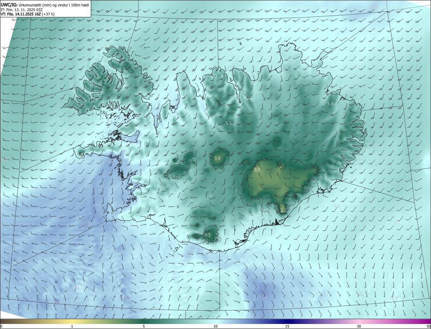Image resolution: width=431 pixels, height=329 pixels.
Task: Click the valid time line "VT: Fös. 14.11.2025 16Z (+37 h)"
Action: [28, 14]
